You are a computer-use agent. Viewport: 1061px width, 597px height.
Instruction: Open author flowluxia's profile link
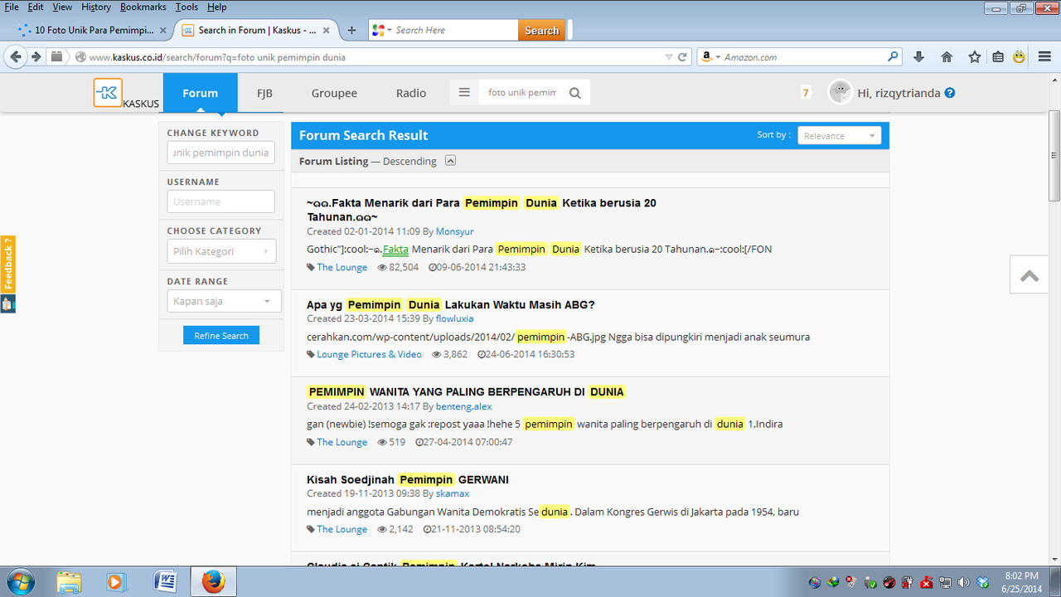[x=455, y=318]
